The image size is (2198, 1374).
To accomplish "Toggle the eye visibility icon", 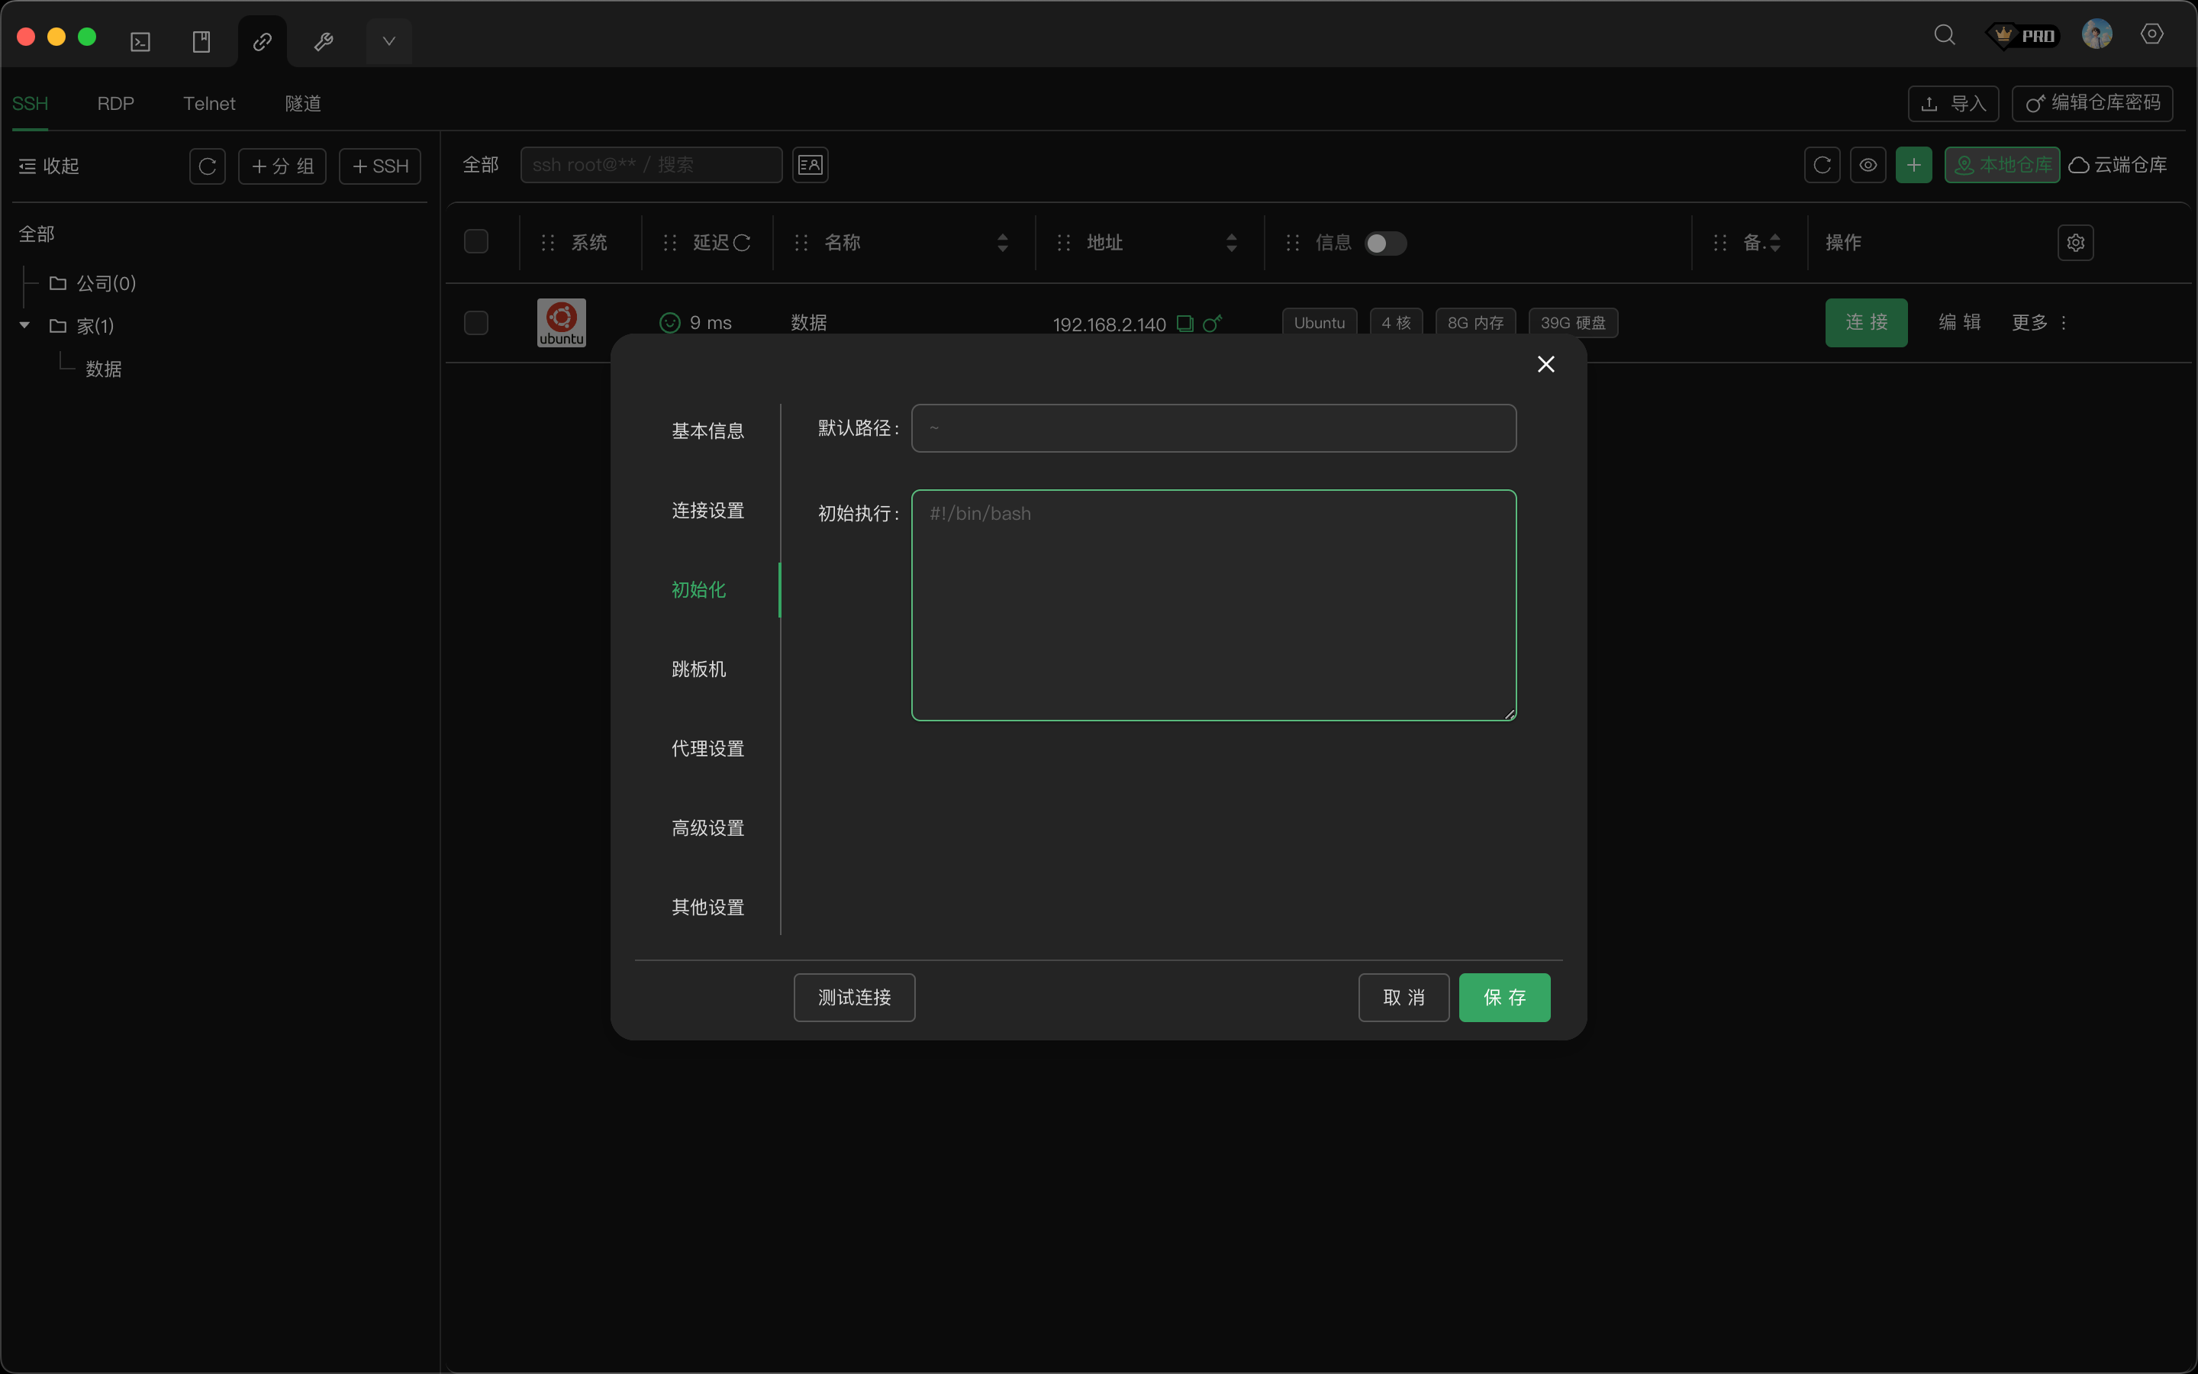I will click(1868, 166).
